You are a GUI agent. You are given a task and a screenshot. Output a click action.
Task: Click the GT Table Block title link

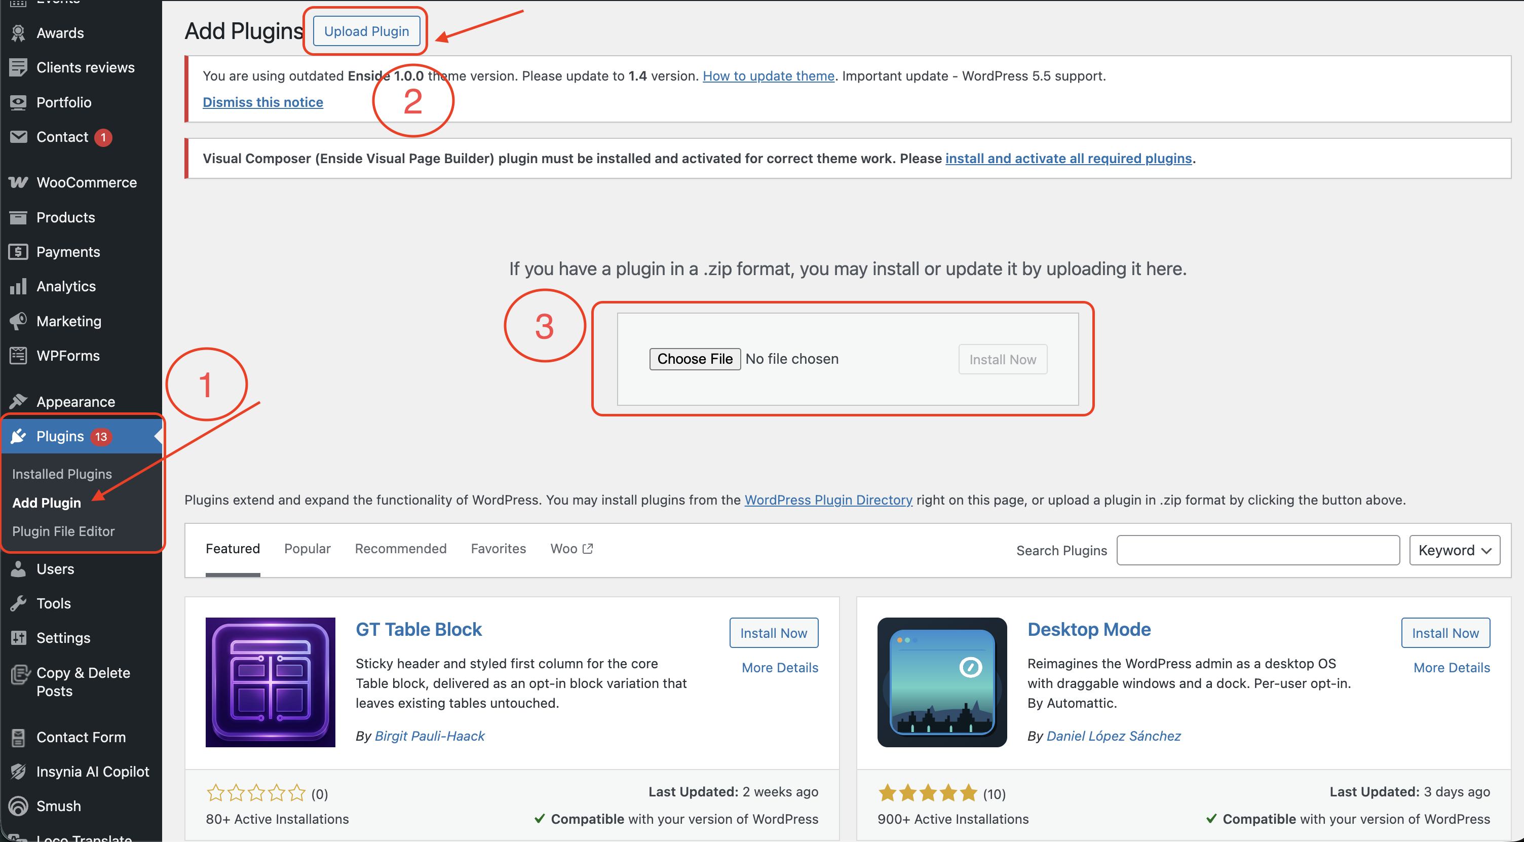pyautogui.click(x=419, y=629)
